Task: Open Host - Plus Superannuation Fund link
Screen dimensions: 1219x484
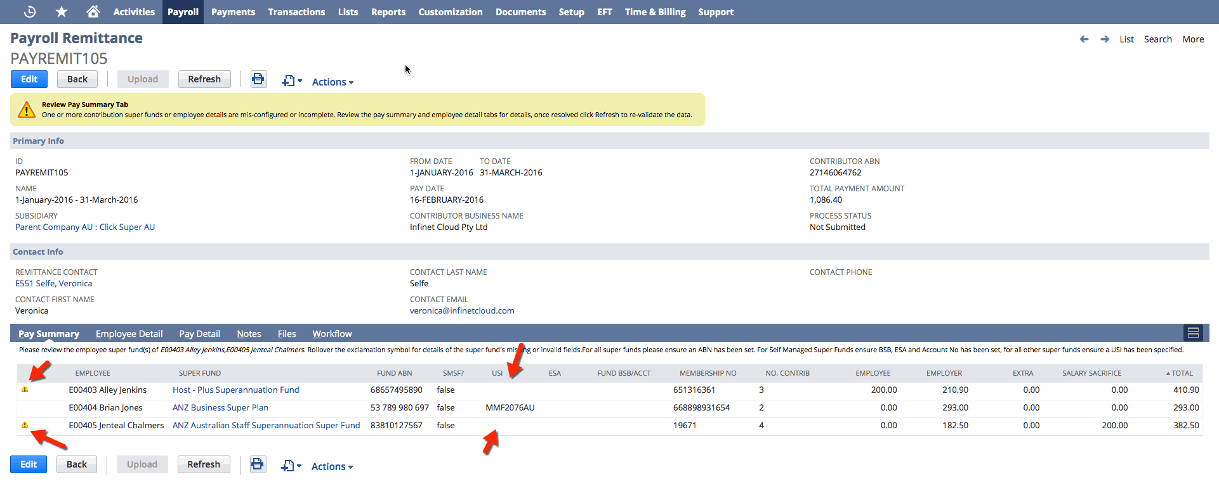Action: click(235, 390)
